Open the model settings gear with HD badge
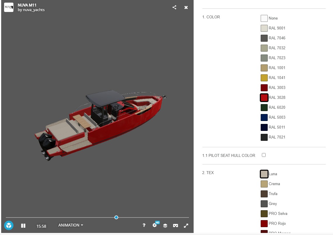The image size is (333, 235). [x=155, y=225]
